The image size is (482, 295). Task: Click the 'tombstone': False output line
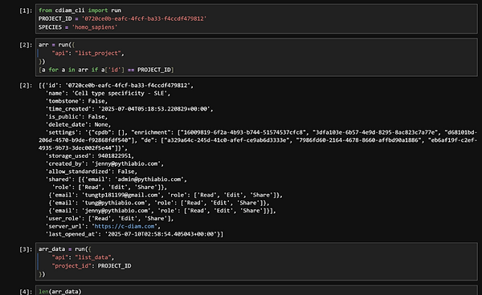(76, 101)
